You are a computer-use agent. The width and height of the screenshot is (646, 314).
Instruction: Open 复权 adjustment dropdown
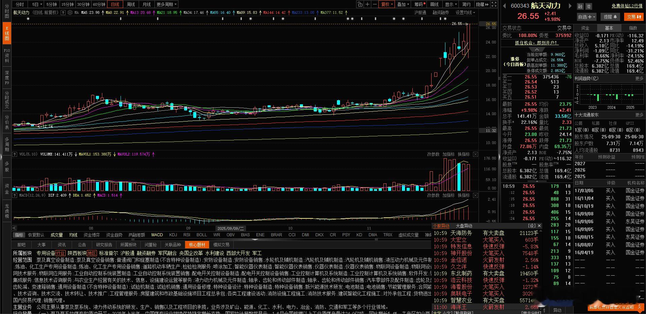coord(387,4)
